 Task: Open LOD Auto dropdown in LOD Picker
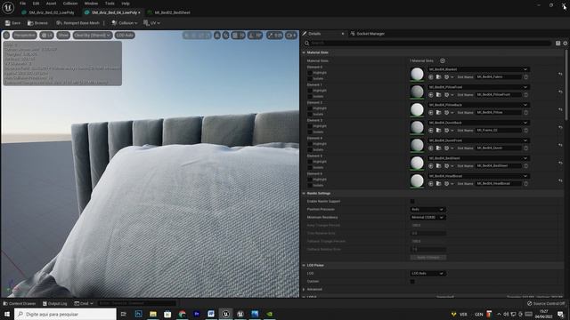point(427,273)
